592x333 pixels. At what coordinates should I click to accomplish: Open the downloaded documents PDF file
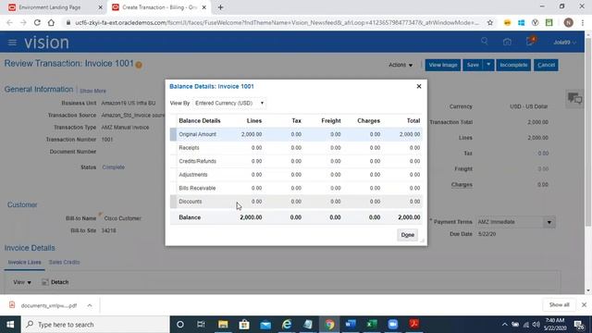pyautogui.click(x=48, y=305)
